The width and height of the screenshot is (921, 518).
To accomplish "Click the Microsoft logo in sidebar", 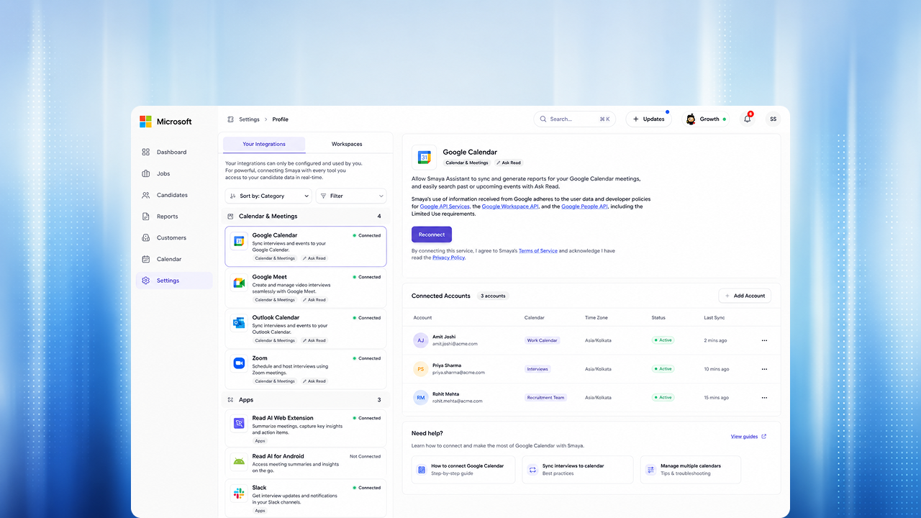I will (165, 122).
